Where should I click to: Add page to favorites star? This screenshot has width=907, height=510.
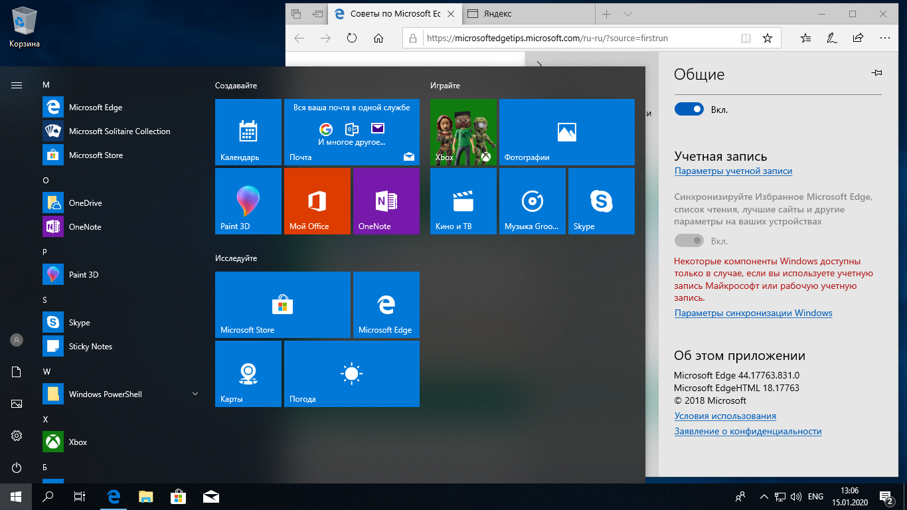(767, 39)
